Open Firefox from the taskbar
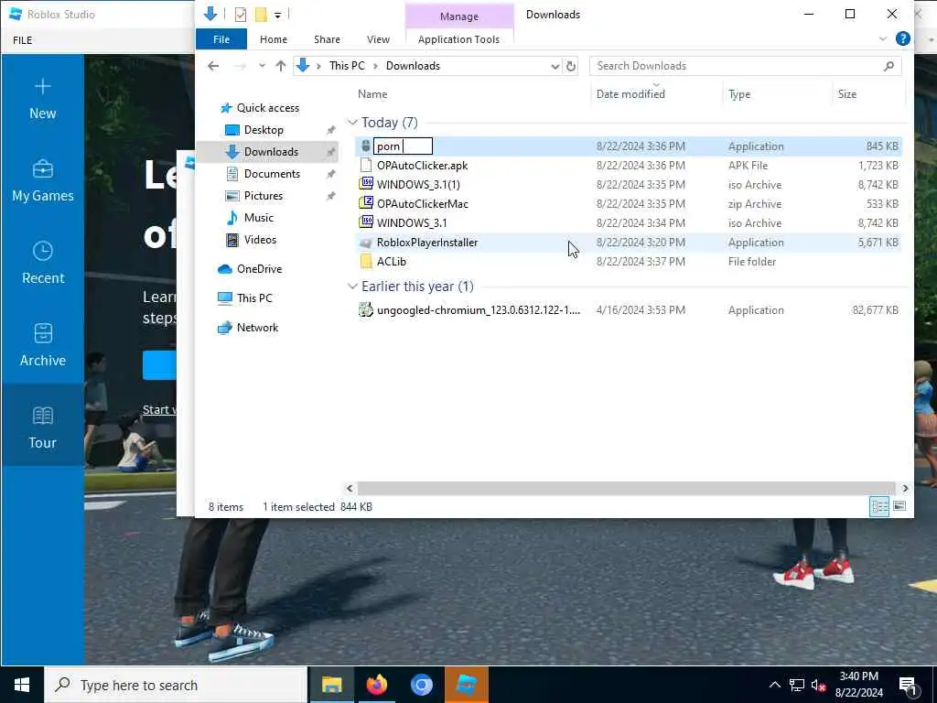Screen dimensions: 937x703 point(376,685)
